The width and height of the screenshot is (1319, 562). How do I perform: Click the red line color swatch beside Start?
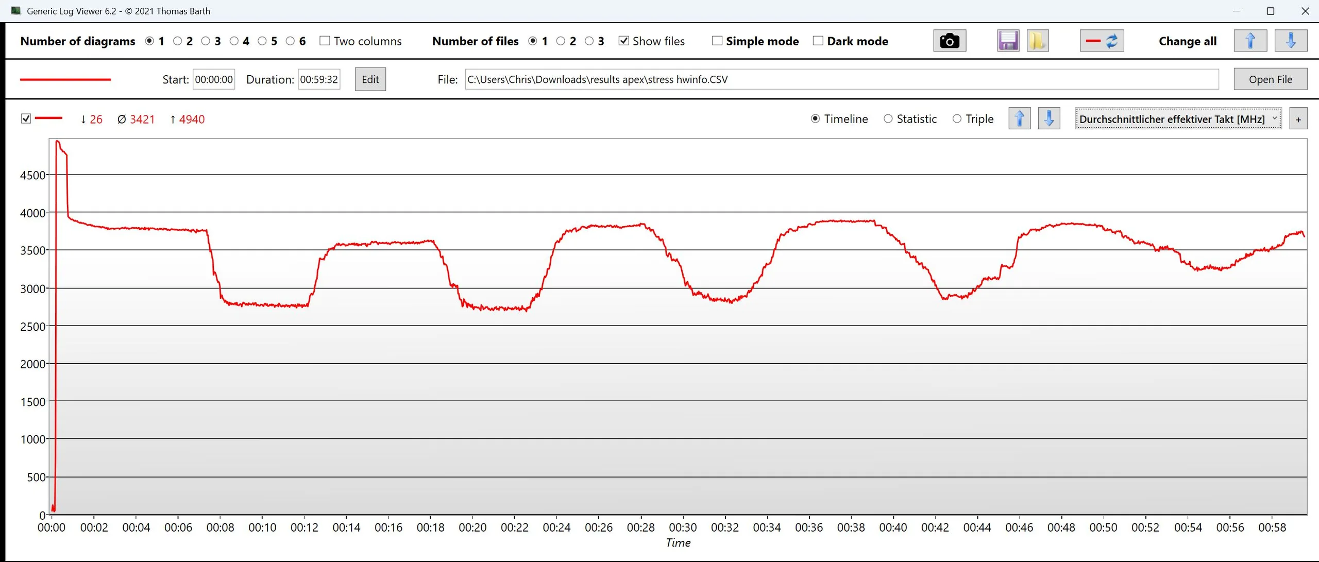(65, 79)
